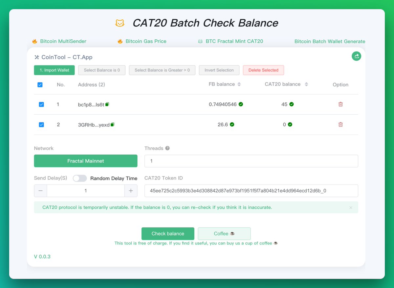Viewport: 394px width, 288px height.
Task: Delete wallet row 2 via its trash icon
Action: (340, 125)
